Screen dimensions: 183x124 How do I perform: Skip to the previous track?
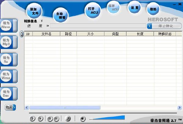point(50,119)
